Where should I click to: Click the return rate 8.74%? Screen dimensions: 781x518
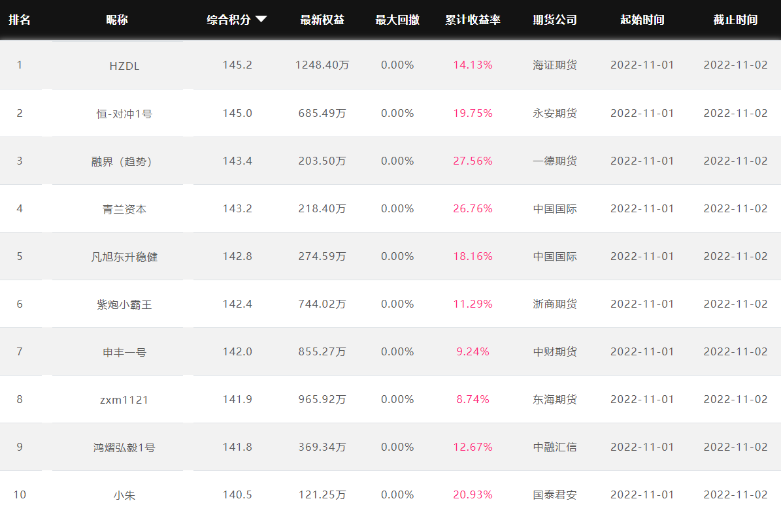pyautogui.click(x=473, y=400)
